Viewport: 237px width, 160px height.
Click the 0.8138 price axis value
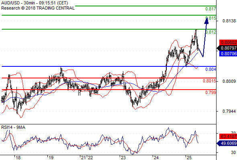pyautogui.click(x=229, y=21)
